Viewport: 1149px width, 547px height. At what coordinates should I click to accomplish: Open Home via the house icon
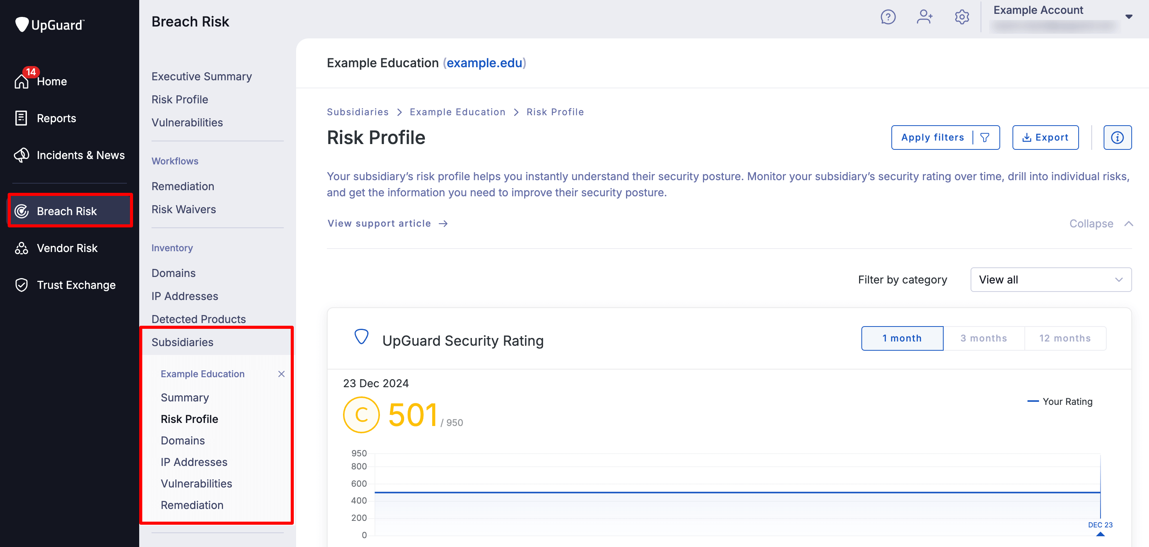click(21, 81)
